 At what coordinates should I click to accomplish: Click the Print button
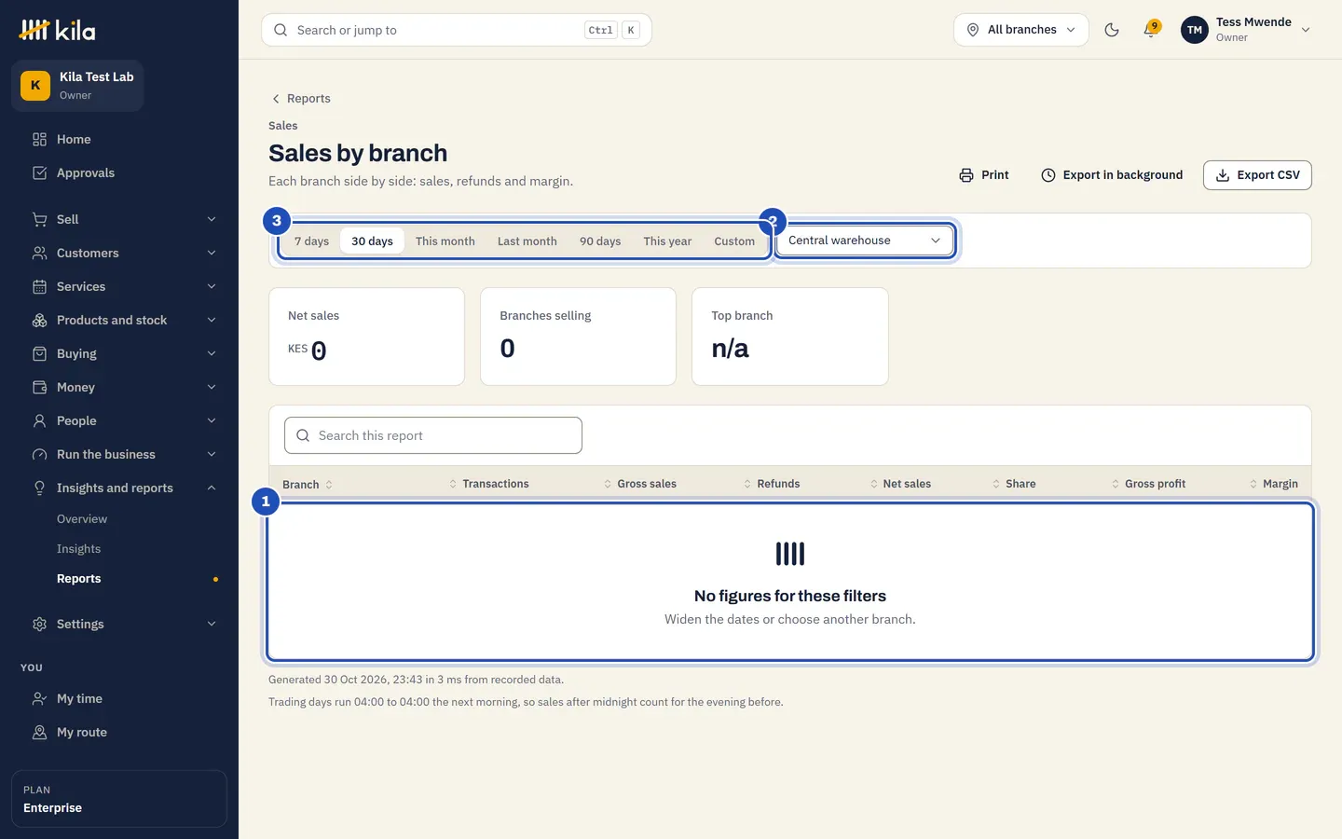click(x=983, y=175)
